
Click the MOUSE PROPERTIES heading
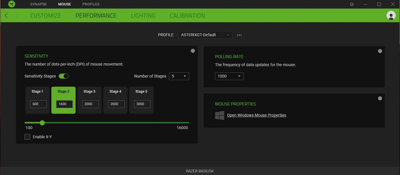coord(235,104)
